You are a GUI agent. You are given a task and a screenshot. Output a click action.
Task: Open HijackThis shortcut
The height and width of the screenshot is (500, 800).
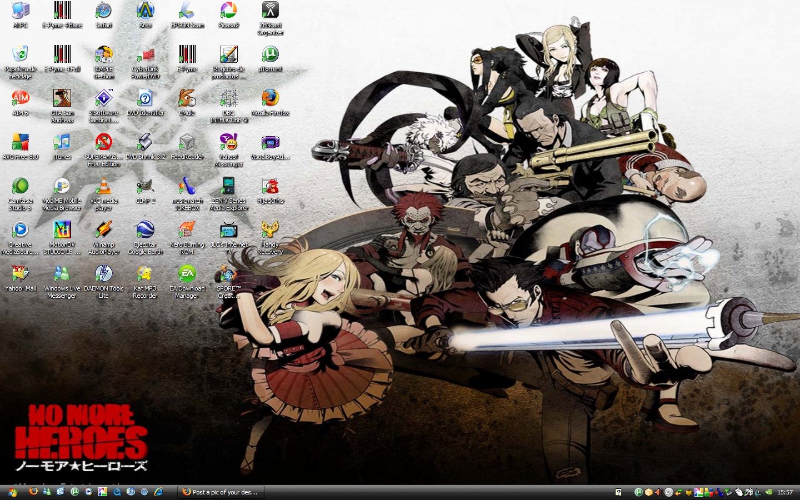click(271, 191)
